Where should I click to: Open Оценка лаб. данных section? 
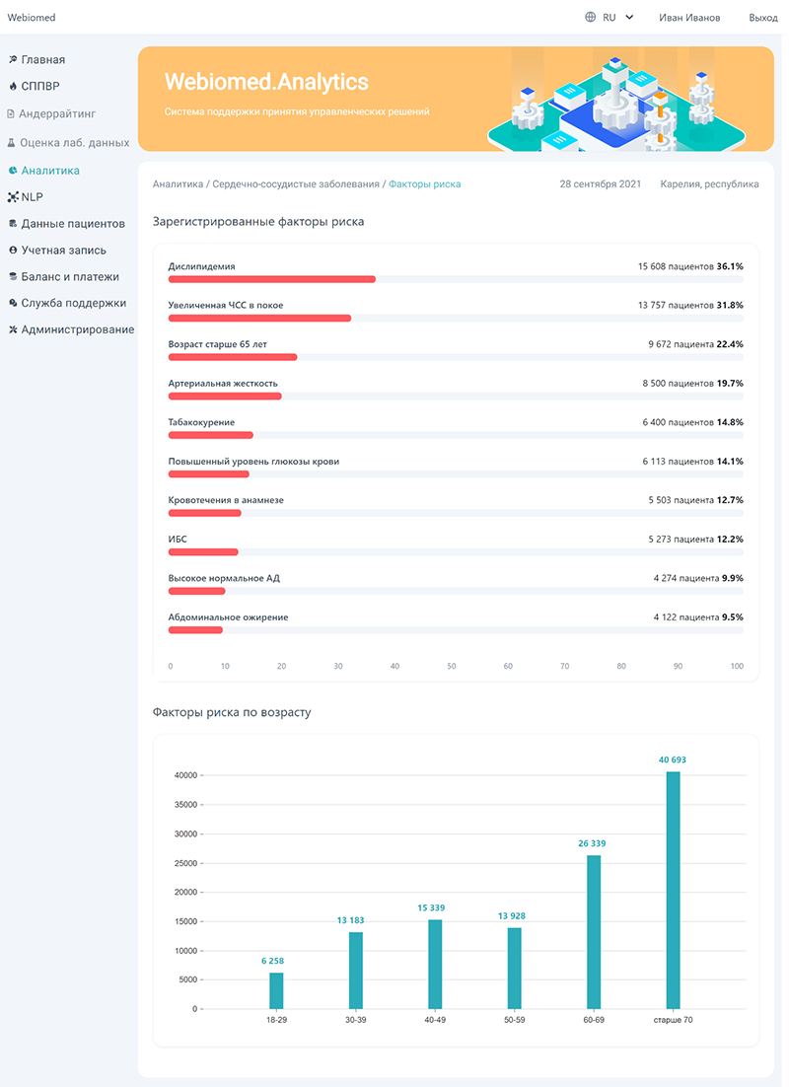pos(75,143)
